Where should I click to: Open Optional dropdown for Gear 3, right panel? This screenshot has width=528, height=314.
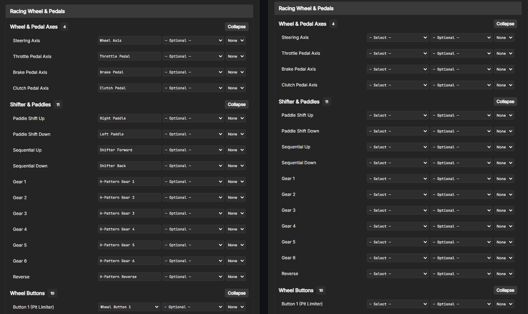coord(461,210)
